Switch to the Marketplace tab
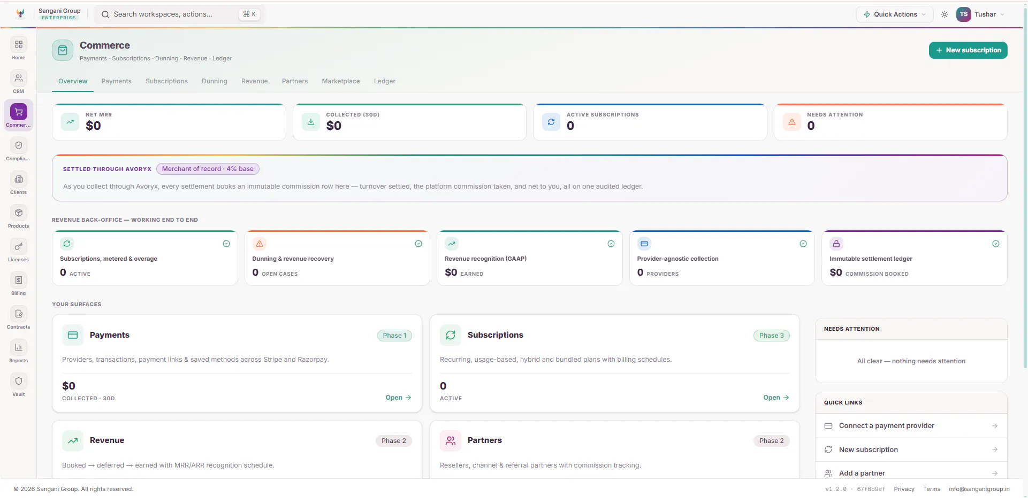Viewport: 1028px width, 498px height. click(341, 81)
